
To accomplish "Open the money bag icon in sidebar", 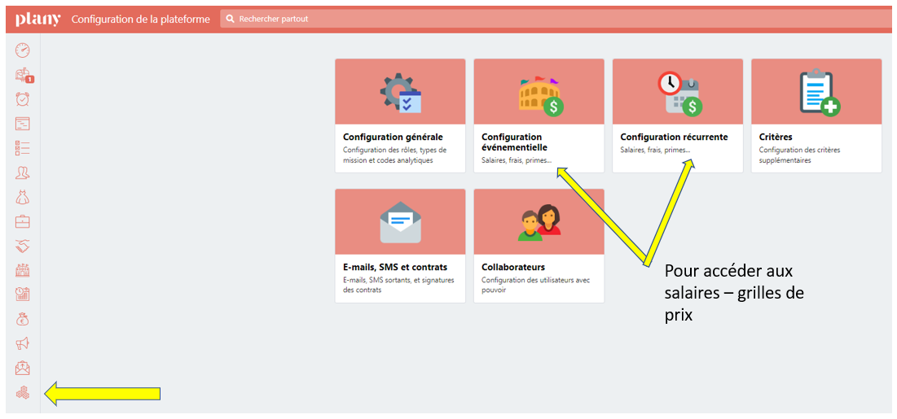I will pos(23,319).
